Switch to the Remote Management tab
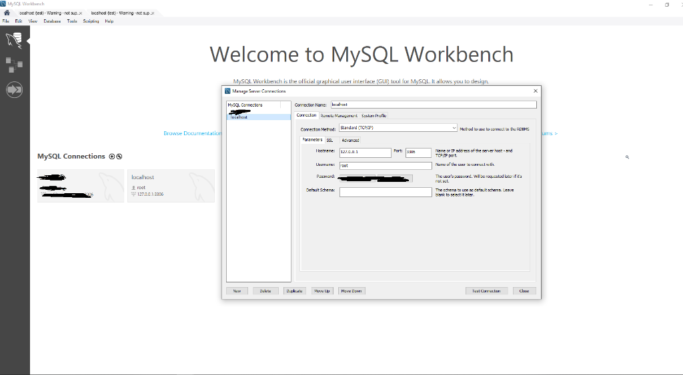Image resolution: width=683 pixels, height=375 pixels. (339, 116)
